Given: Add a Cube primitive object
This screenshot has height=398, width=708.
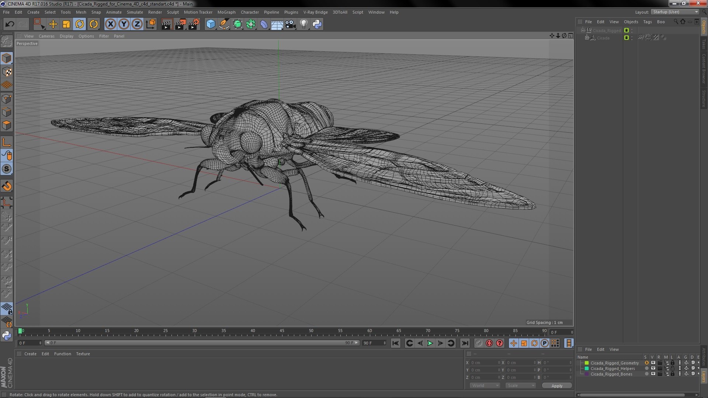Looking at the screenshot, I should coord(211,24).
